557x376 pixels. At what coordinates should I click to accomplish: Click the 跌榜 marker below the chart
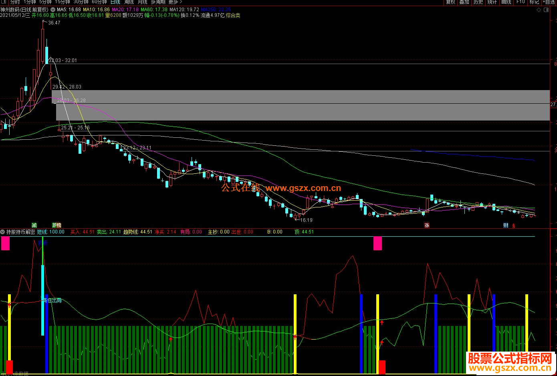(57, 225)
